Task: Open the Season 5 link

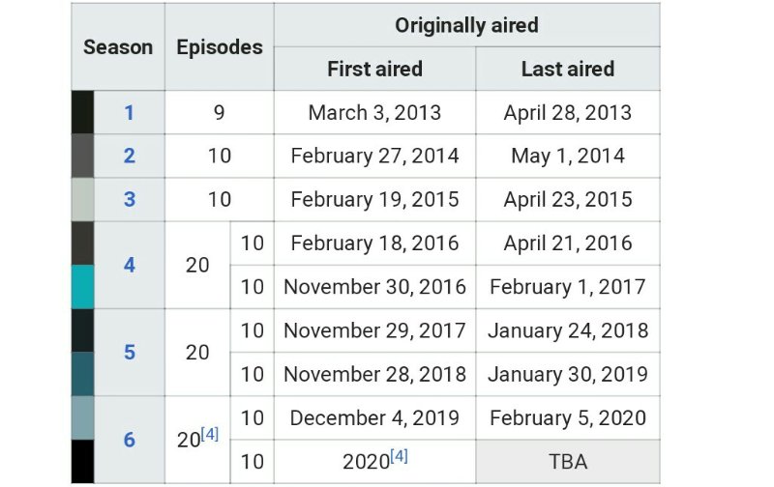Action: (130, 353)
